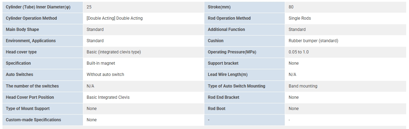
Task: Select the Basic (integrated clevis type) value
Action: (114, 52)
